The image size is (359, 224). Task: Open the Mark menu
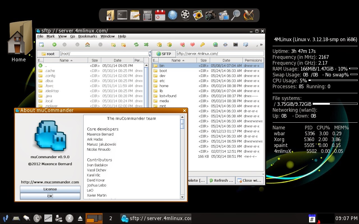51,36
